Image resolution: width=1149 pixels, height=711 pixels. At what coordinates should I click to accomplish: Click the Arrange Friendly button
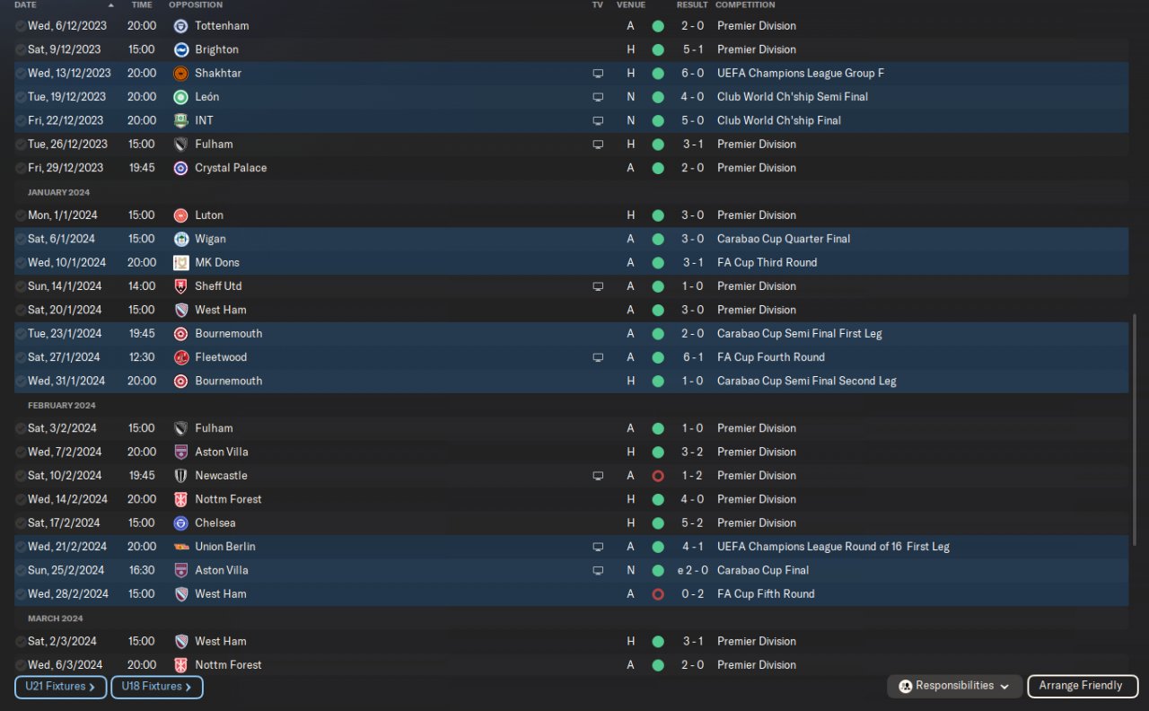1082,686
